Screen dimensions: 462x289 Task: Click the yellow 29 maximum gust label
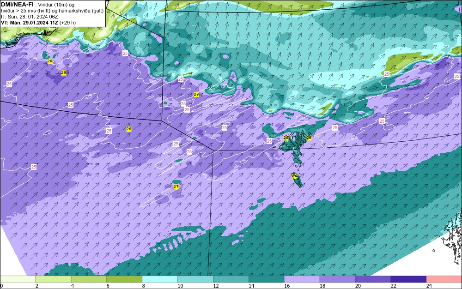64,72
